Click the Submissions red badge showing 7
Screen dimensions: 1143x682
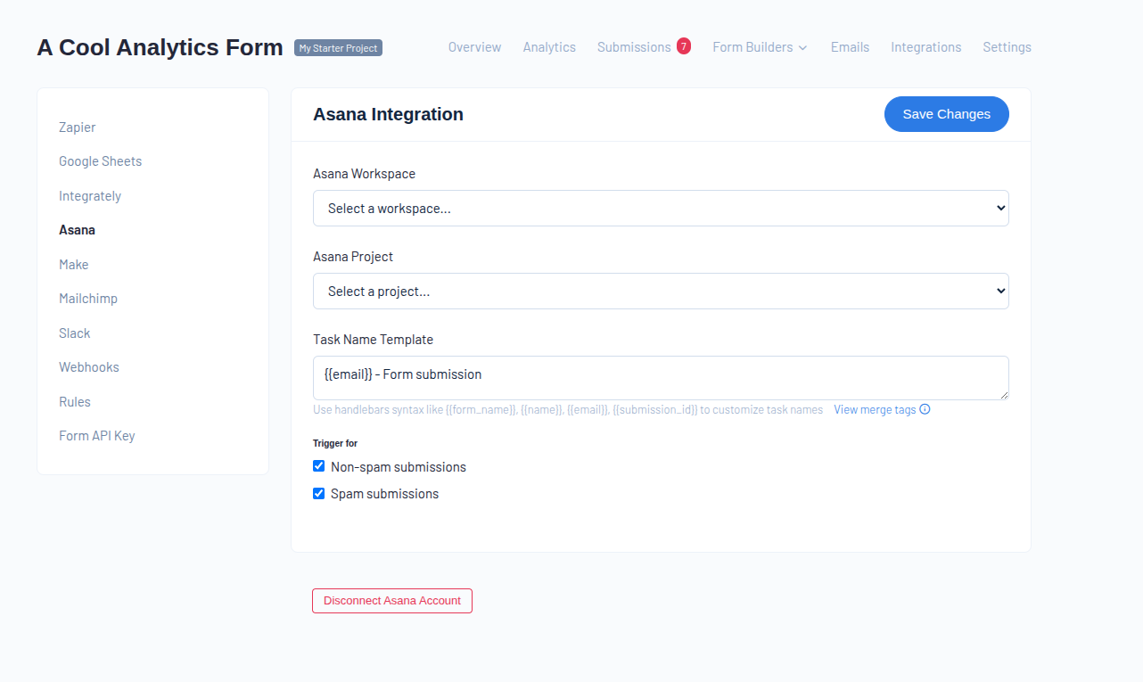[x=684, y=46]
